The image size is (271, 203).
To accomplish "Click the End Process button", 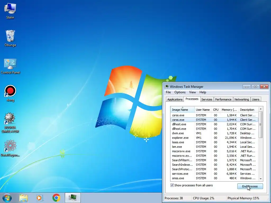I will [x=250, y=186].
